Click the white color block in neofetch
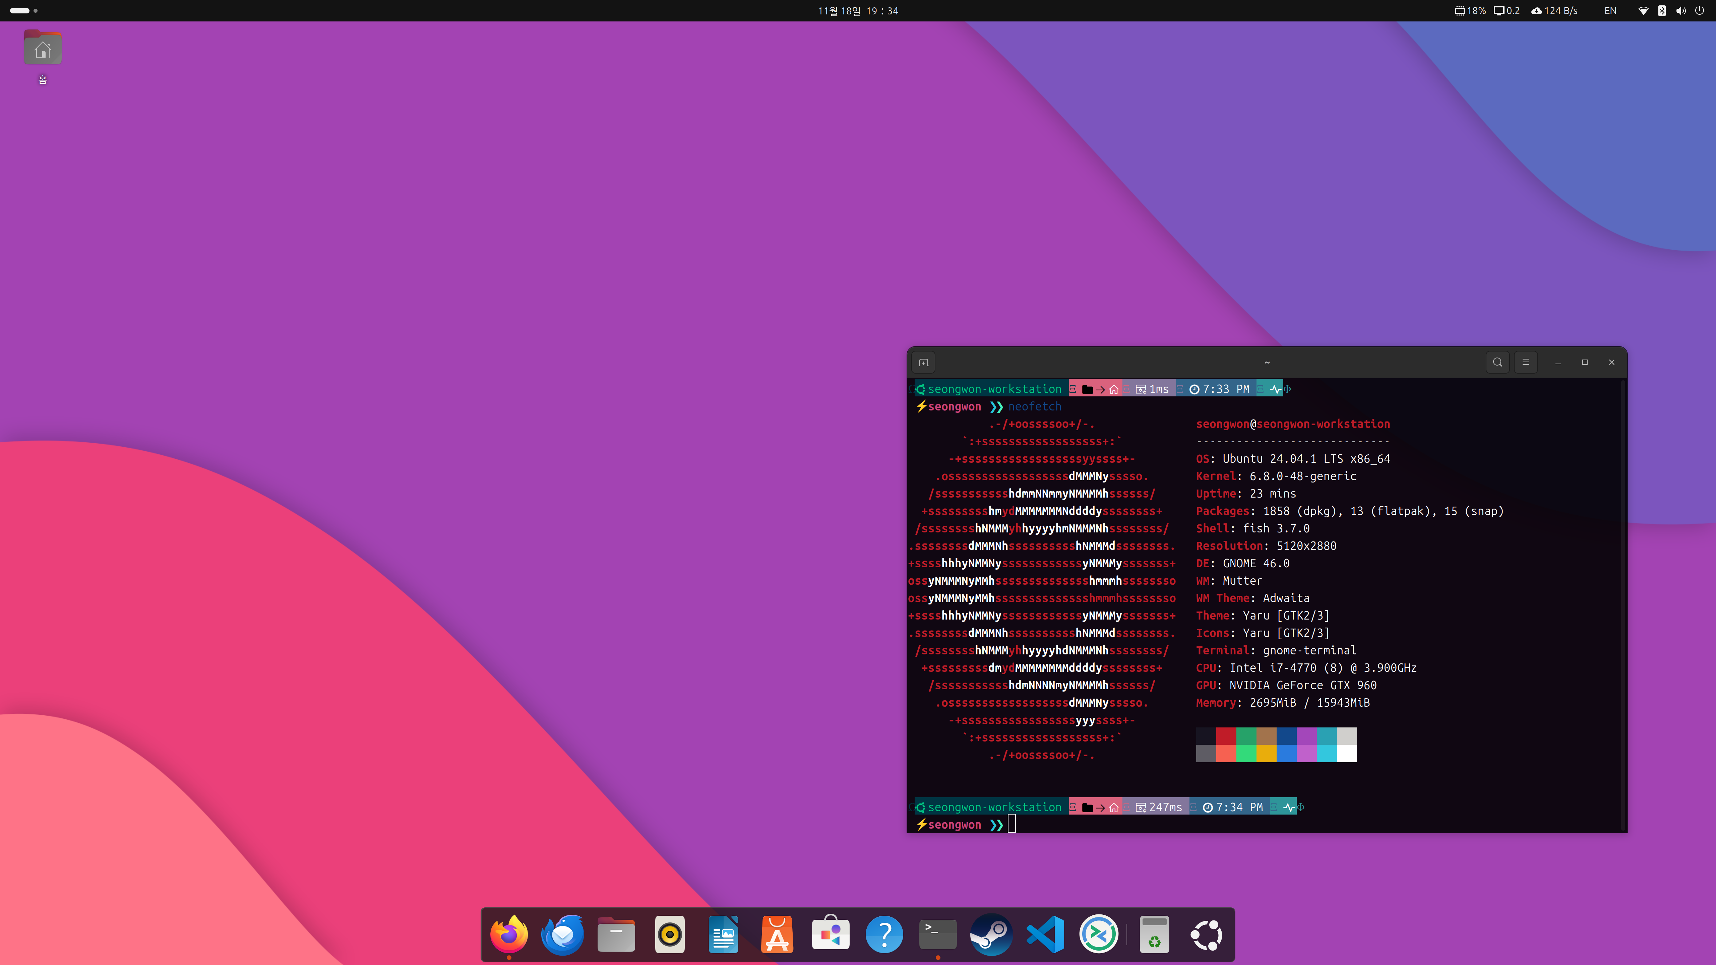 click(1346, 753)
